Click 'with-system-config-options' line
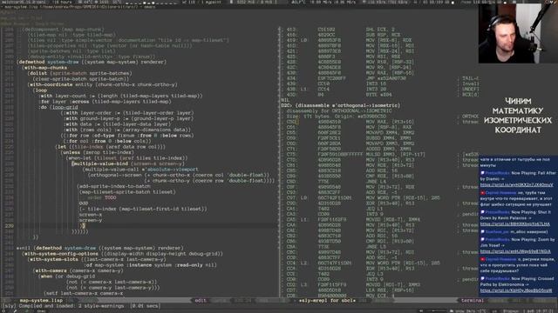The image size is (558, 313). pos(122,254)
